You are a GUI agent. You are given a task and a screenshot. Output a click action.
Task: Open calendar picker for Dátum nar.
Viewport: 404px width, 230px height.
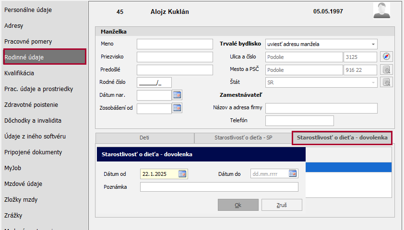pyautogui.click(x=177, y=95)
